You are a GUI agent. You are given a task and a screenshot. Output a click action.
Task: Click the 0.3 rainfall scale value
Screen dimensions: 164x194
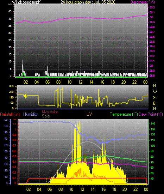pyautogui.click(x=14, y=167)
